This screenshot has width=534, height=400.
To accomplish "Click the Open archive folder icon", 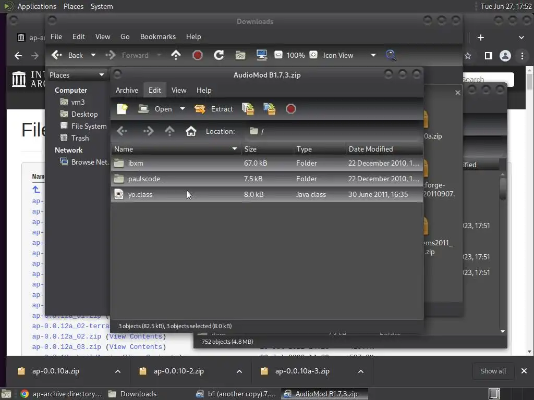I will click(x=143, y=109).
